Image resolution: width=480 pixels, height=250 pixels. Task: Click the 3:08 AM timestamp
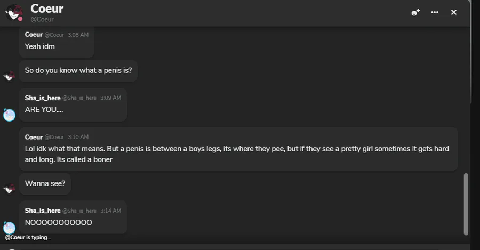point(78,35)
